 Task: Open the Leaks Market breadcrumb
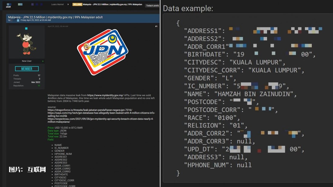point(57,5)
